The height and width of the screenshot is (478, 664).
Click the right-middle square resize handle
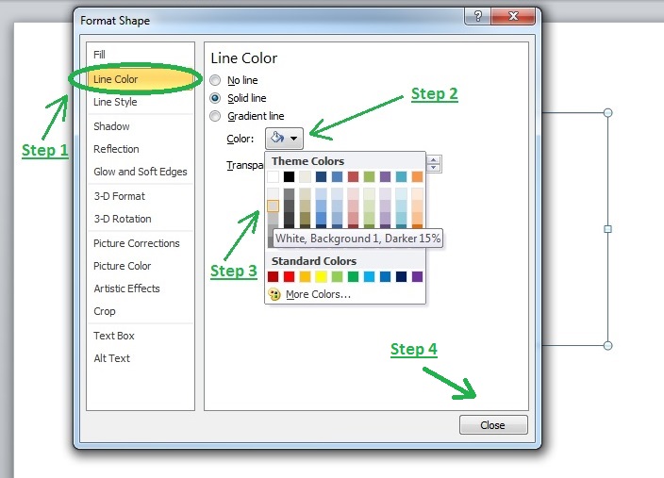point(607,229)
